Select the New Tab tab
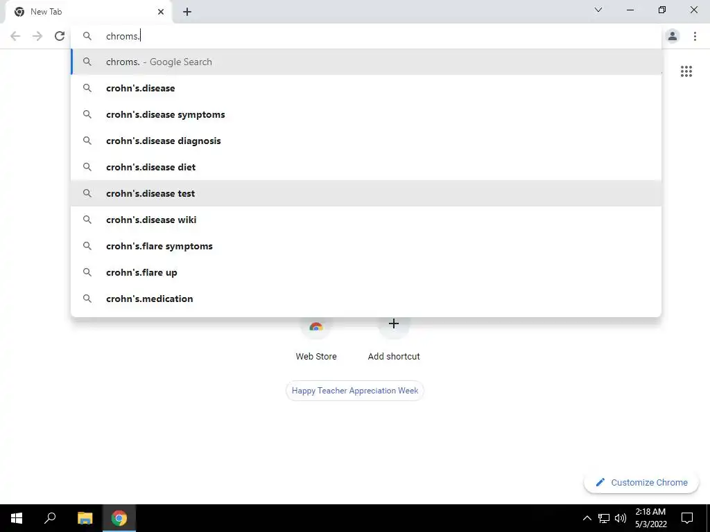The image size is (710, 532). click(x=89, y=12)
